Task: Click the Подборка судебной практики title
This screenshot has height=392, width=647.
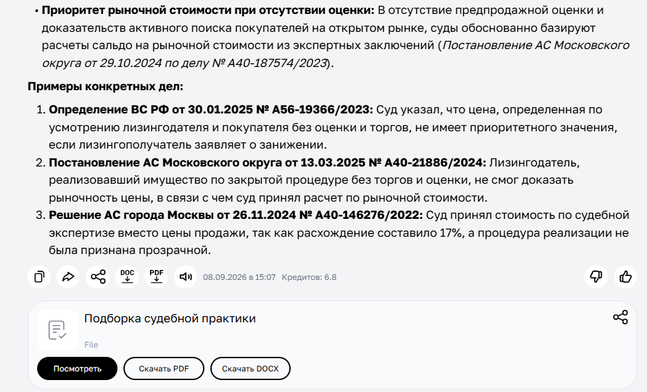Action: (170, 318)
